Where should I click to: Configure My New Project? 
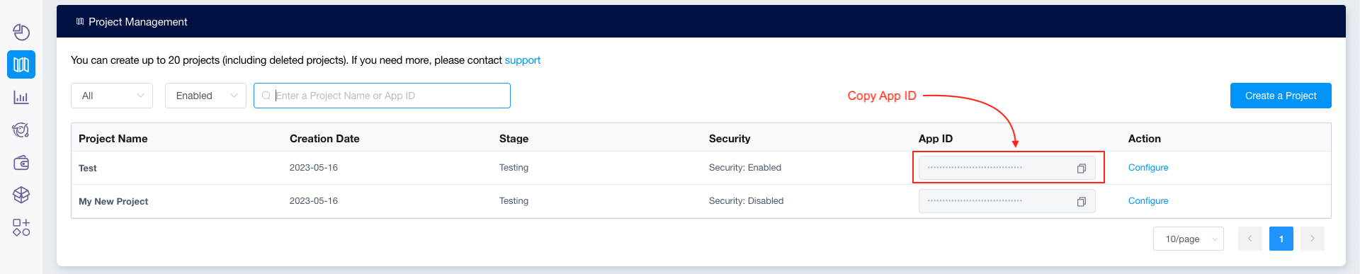tap(1148, 201)
